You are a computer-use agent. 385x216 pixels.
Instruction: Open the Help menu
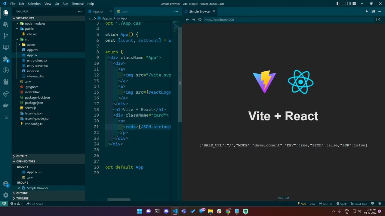pyautogui.click(x=91, y=4)
